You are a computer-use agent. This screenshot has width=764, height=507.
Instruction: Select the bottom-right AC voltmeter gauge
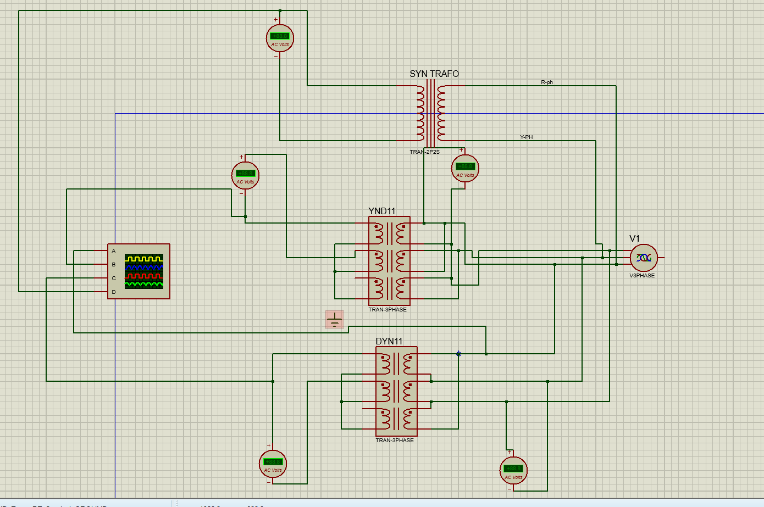513,471
